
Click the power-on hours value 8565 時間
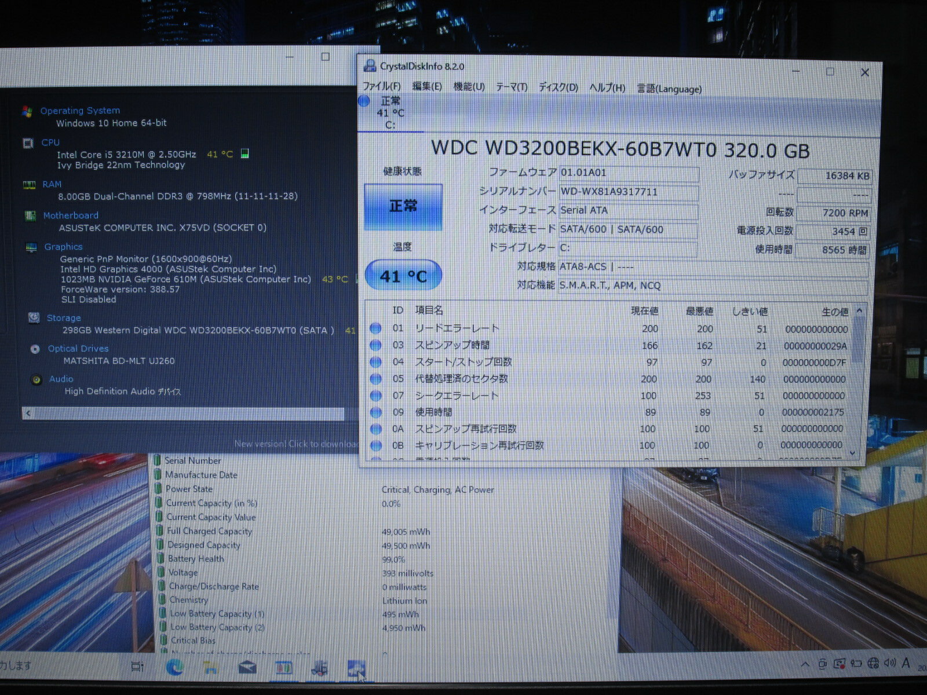[x=833, y=250]
